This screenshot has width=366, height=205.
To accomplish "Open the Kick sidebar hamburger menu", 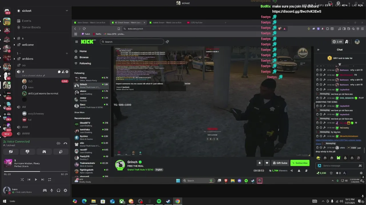I will [76, 42].
